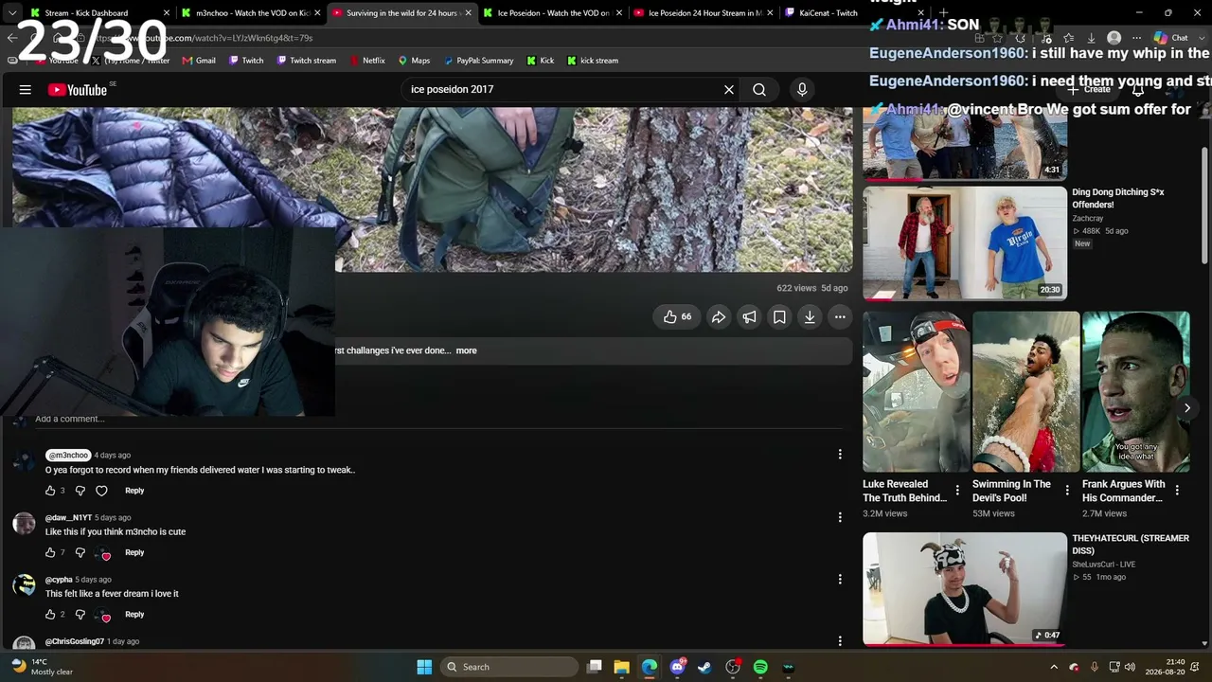Open the 'kick stream' bookmark

coord(592,61)
